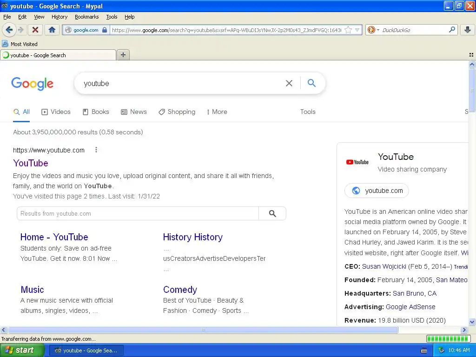Select the All results tab

pos(21,112)
